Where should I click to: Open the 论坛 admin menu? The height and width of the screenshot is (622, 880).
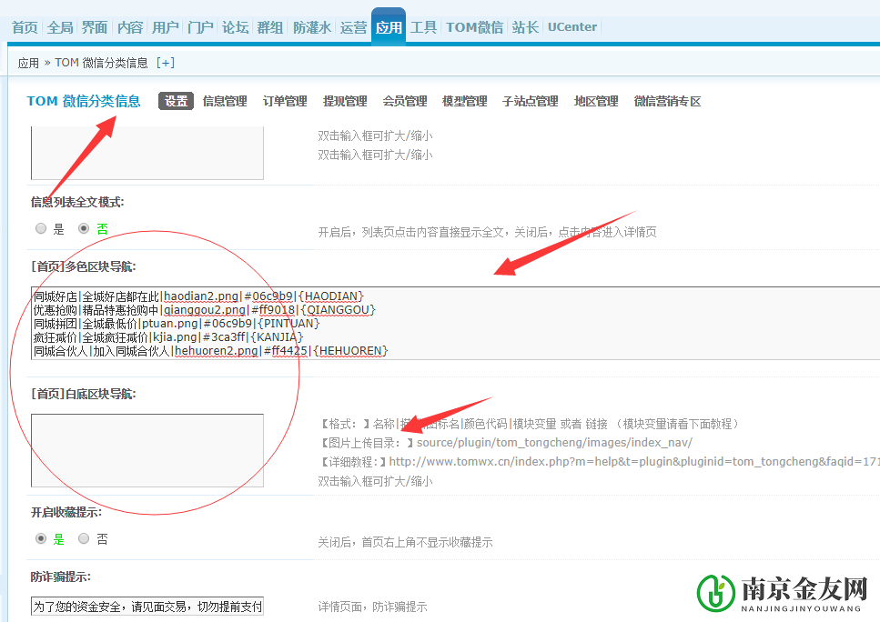point(234,27)
